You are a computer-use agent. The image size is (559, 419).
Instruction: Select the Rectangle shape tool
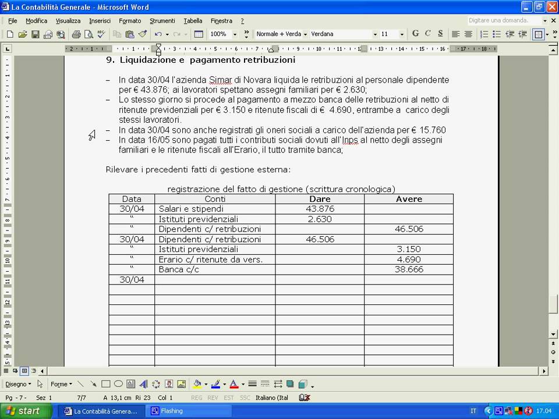pos(105,384)
